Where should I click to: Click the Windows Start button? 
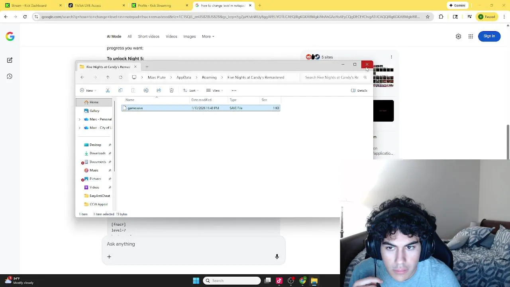(x=196, y=281)
